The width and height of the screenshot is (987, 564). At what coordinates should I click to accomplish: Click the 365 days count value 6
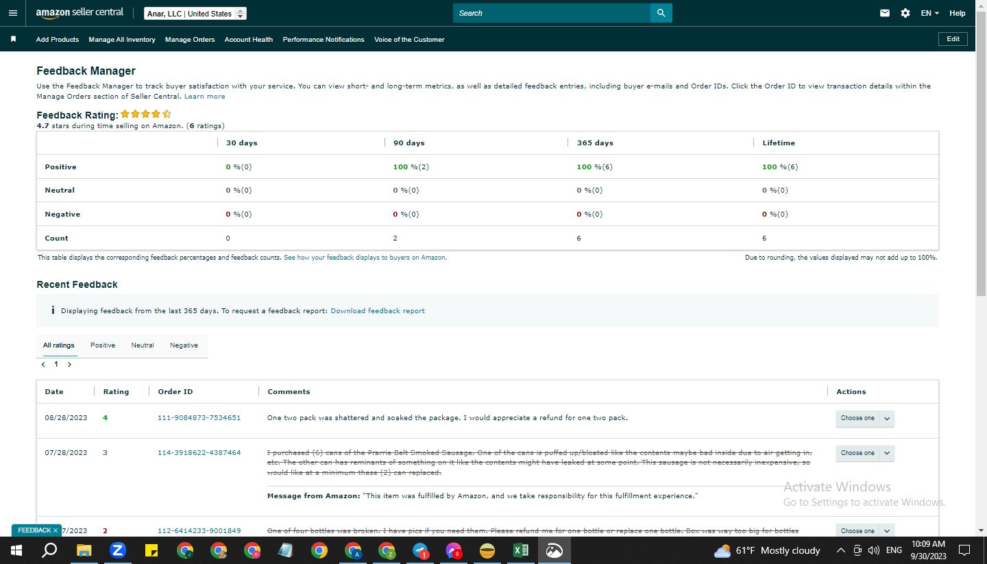click(578, 238)
